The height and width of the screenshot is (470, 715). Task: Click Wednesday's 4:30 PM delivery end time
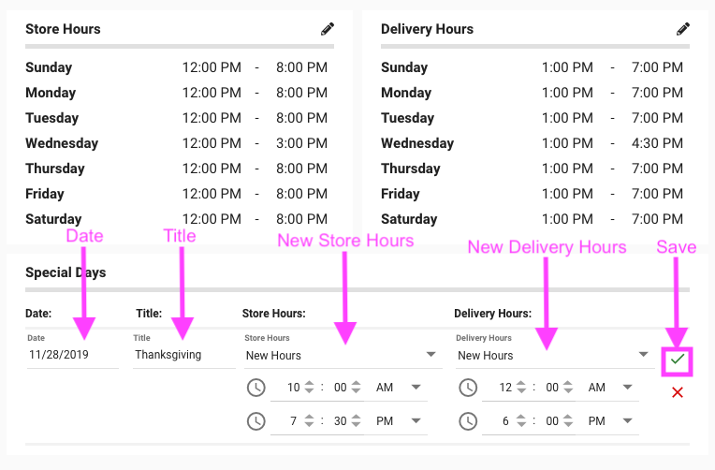657,143
